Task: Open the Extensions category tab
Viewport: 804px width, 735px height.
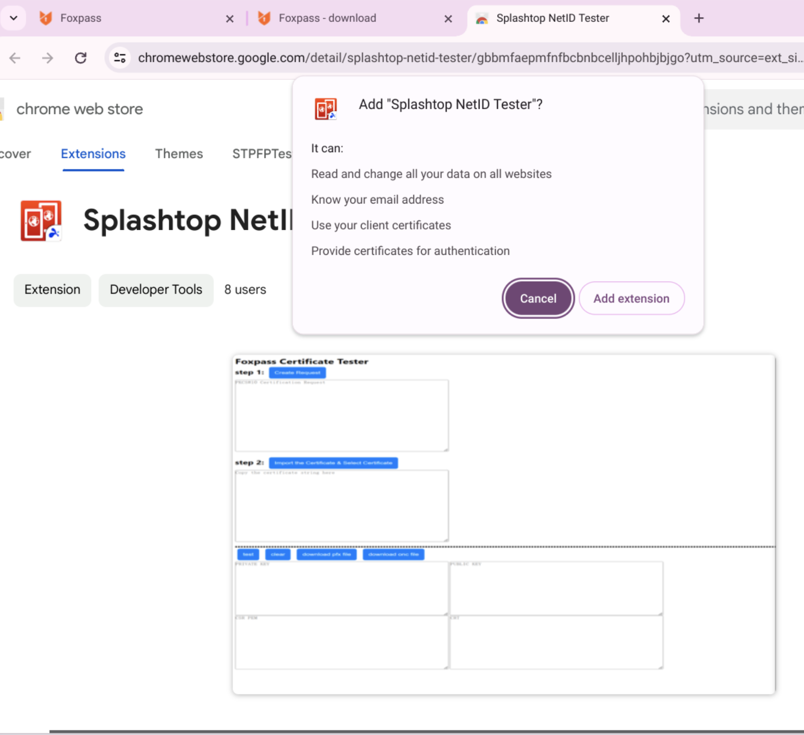Action: coord(93,154)
